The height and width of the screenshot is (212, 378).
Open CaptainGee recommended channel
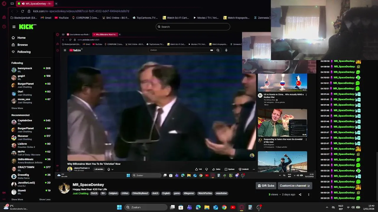[31, 122]
